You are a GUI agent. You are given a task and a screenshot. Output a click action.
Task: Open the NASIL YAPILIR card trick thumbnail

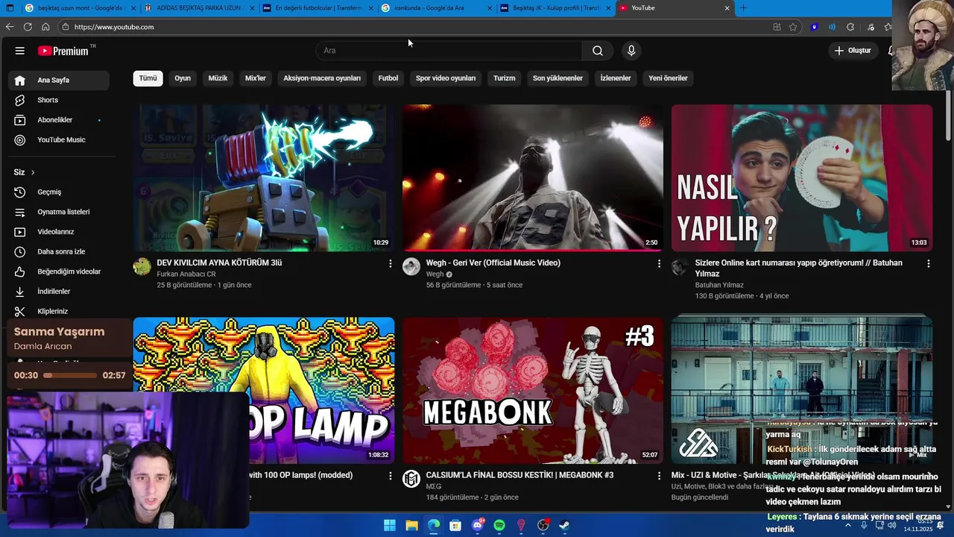tap(801, 178)
